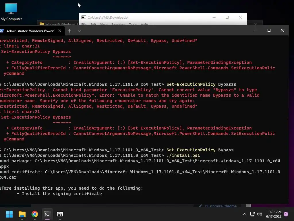Click the 7-Zip window title bar icon
This screenshot has height=221, width=294.
(x=84, y=17)
